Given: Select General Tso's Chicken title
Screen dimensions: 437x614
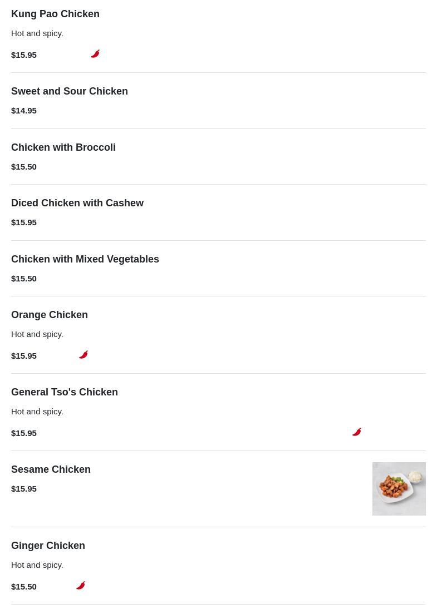Looking at the screenshot, I should point(65,392).
